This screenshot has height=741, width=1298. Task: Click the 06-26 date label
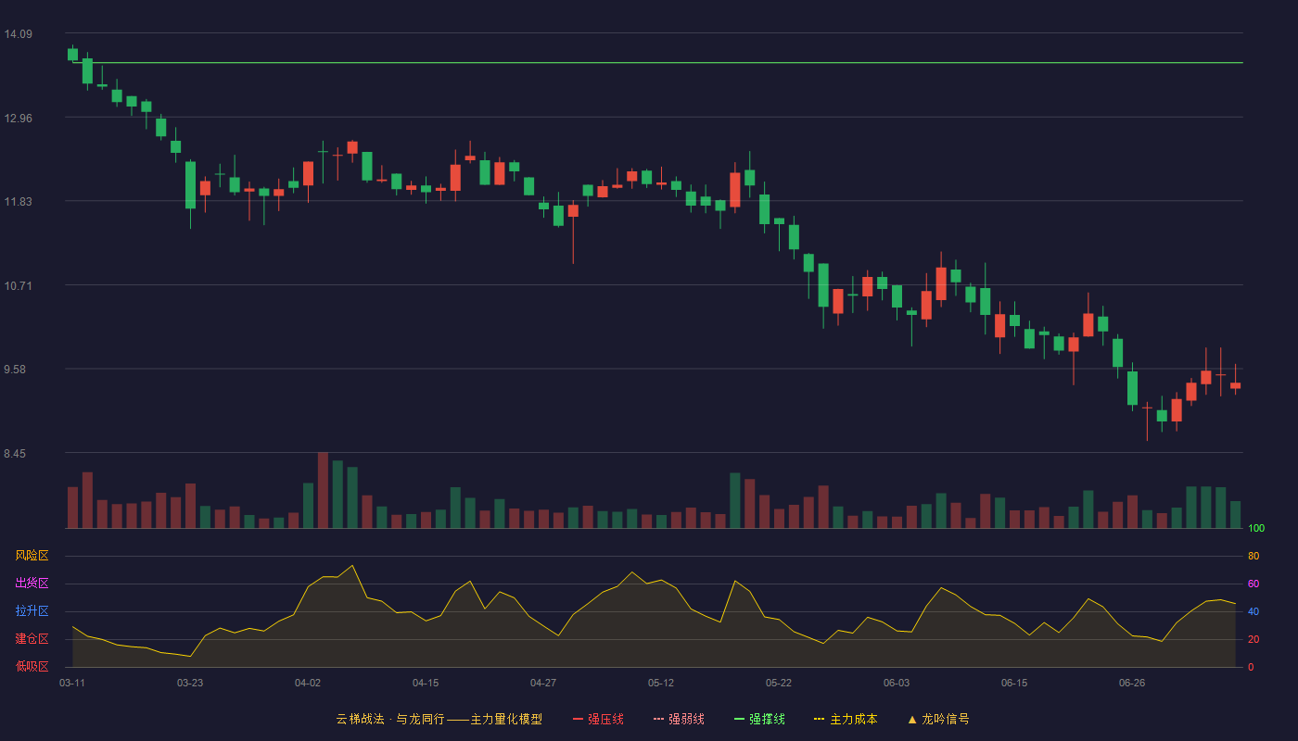coord(1132,683)
